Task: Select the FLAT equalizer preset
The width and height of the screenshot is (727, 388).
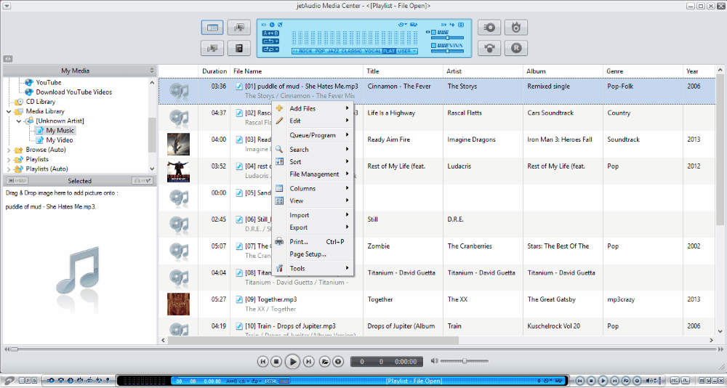Action: click(x=389, y=51)
